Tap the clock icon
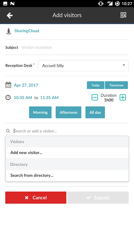The height and width of the screenshot is (239, 134). coord(8,97)
